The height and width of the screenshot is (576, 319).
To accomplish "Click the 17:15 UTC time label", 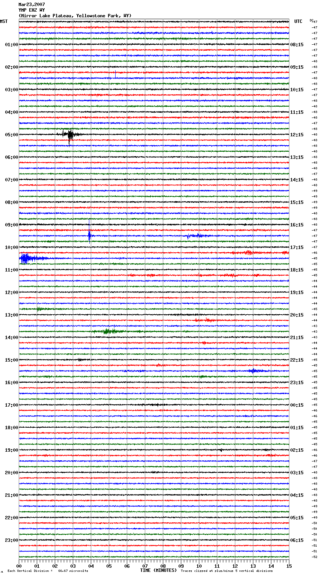I will click(x=297, y=247).
